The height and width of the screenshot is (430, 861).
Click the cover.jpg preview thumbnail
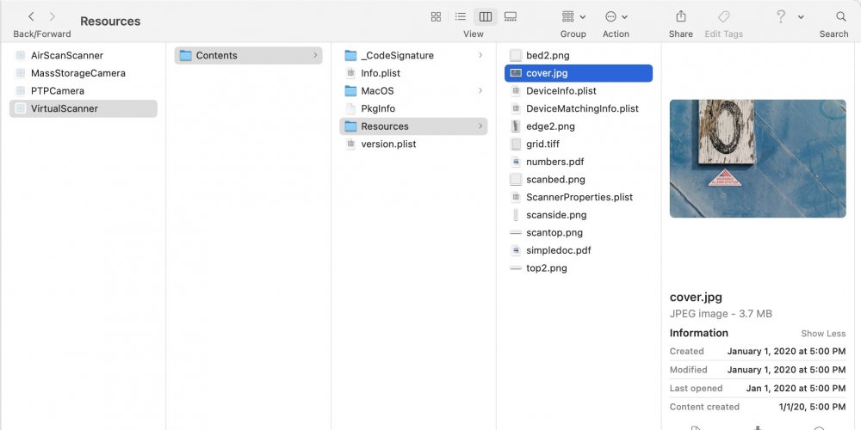click(758, 158)
